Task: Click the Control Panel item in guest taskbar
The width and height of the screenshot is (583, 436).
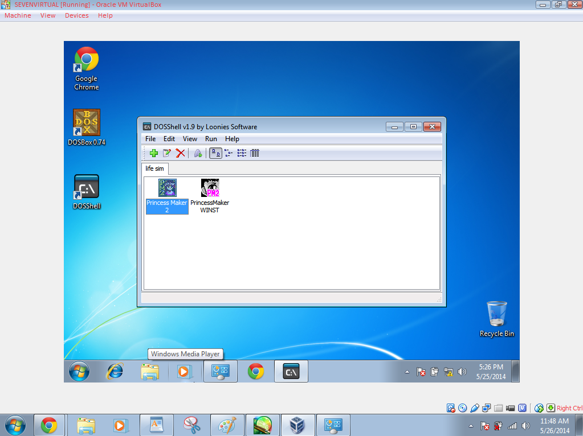Action: click(x=221, y=371)
